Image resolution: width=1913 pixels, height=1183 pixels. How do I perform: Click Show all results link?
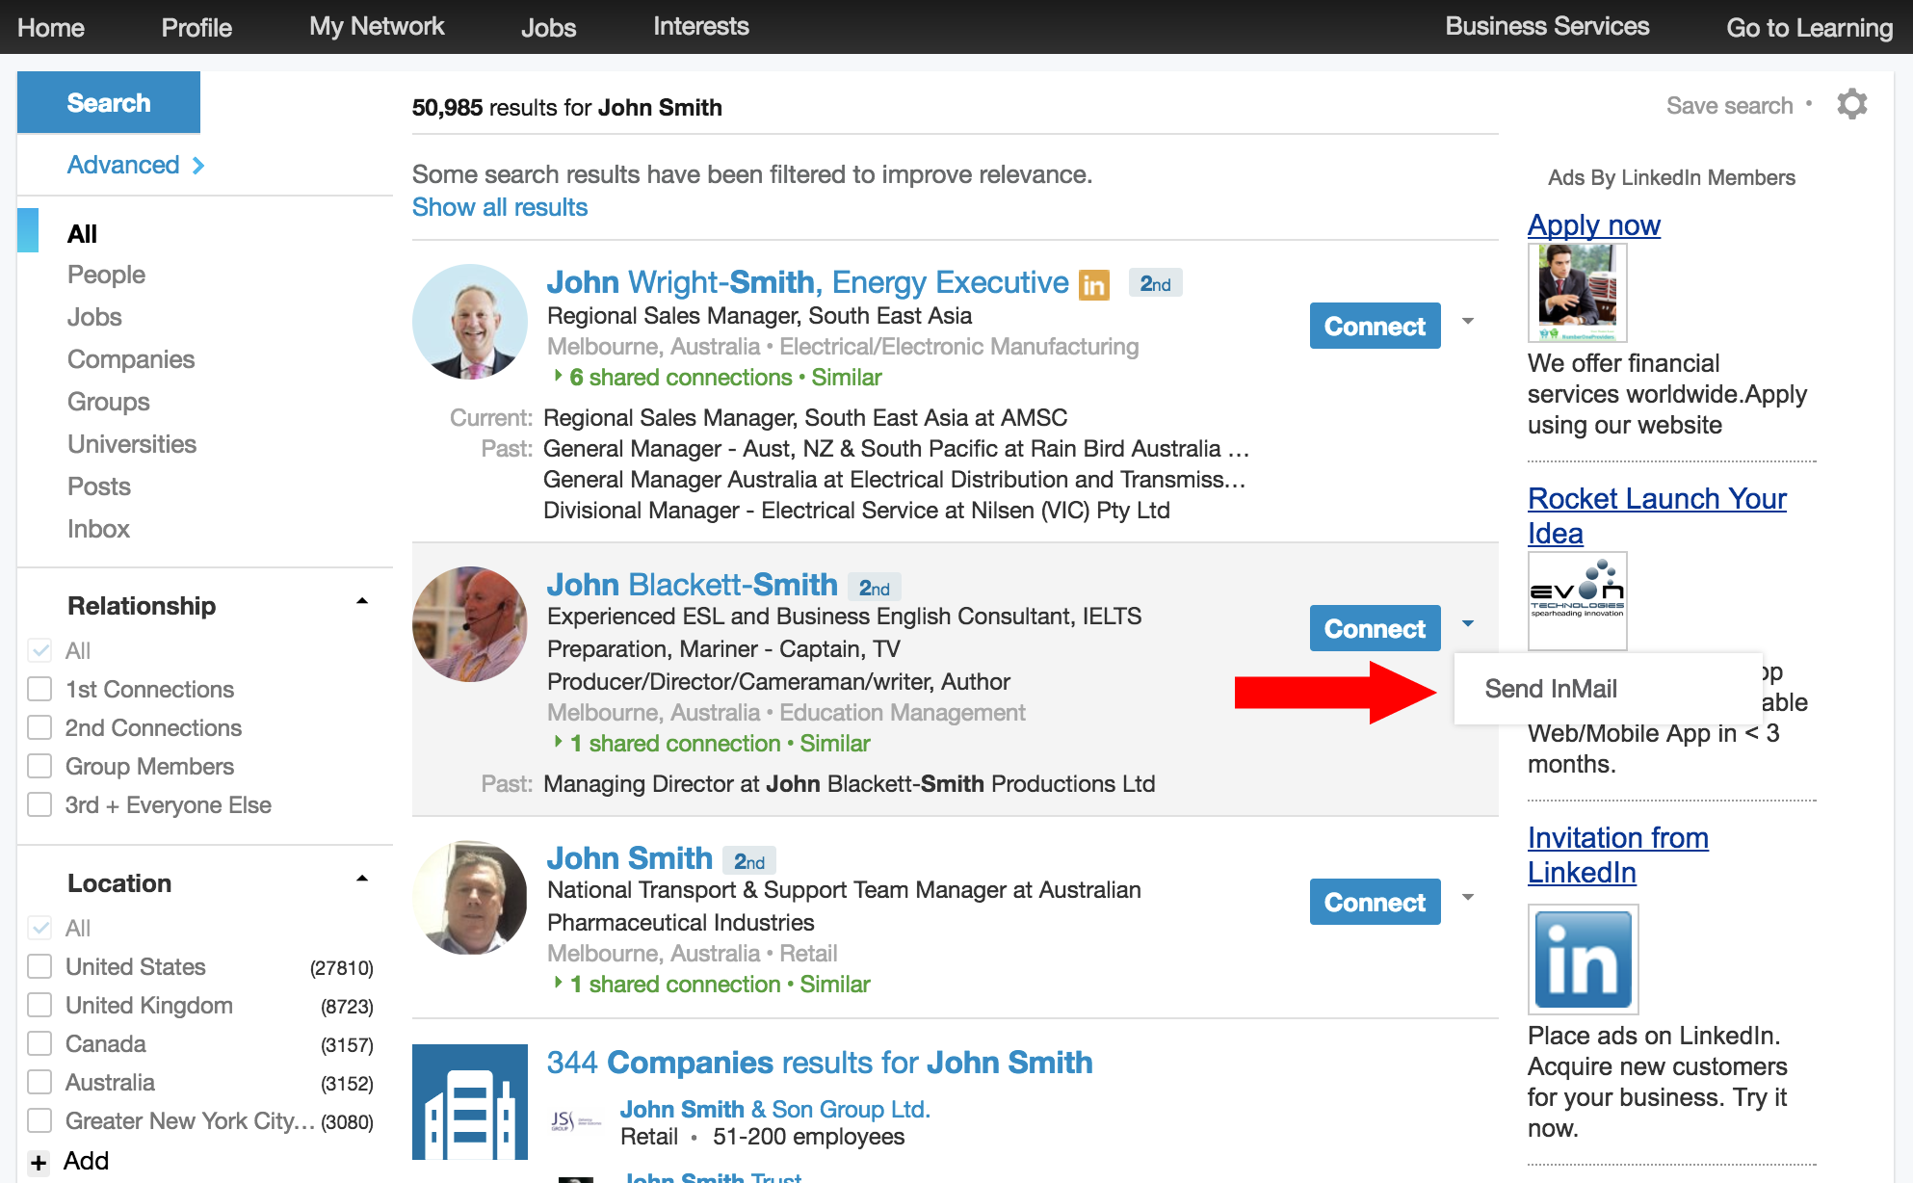(500, 207)
